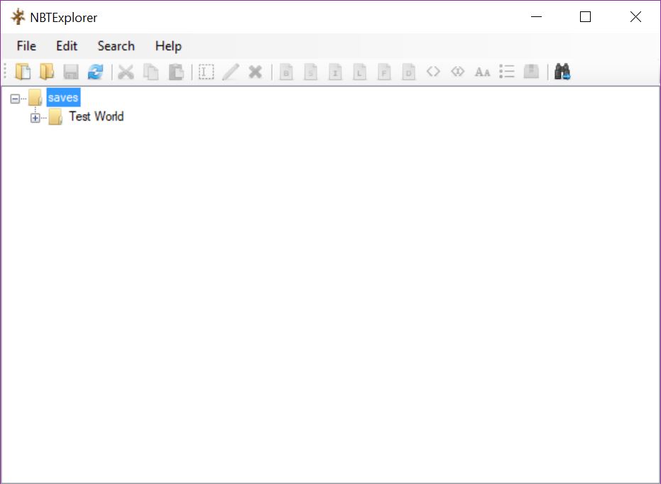Image resolution: width=661 pixels, height=484 pixels.
Task: Click the Test World folder icon
Action: 55,116
